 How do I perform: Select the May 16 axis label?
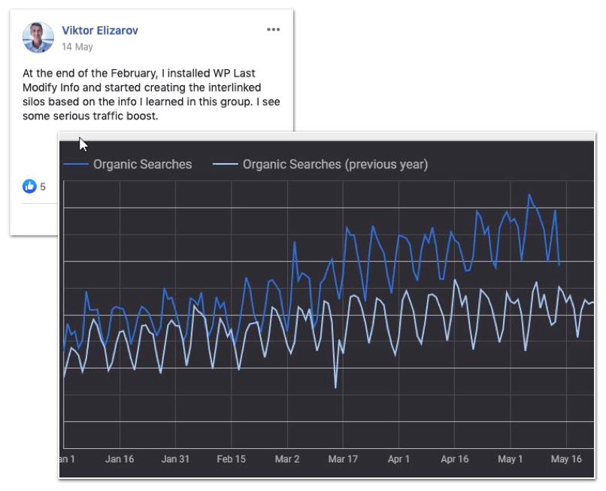click(566, 459)
